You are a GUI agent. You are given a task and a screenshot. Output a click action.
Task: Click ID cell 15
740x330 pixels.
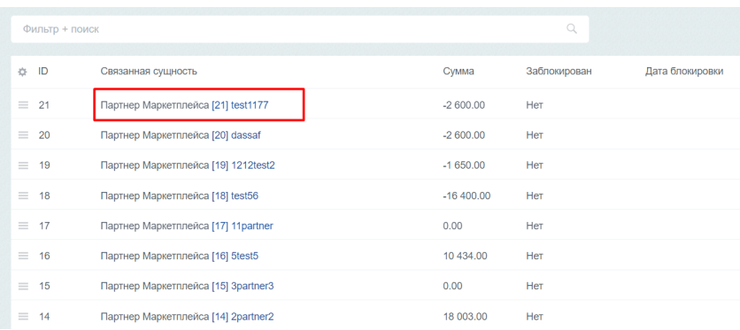(x=44, y=286)
